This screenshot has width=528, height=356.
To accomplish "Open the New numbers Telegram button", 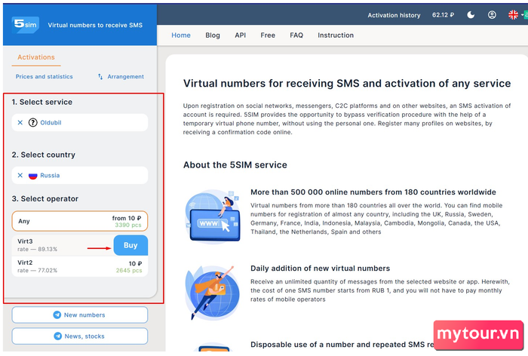I will pos(80,315).
